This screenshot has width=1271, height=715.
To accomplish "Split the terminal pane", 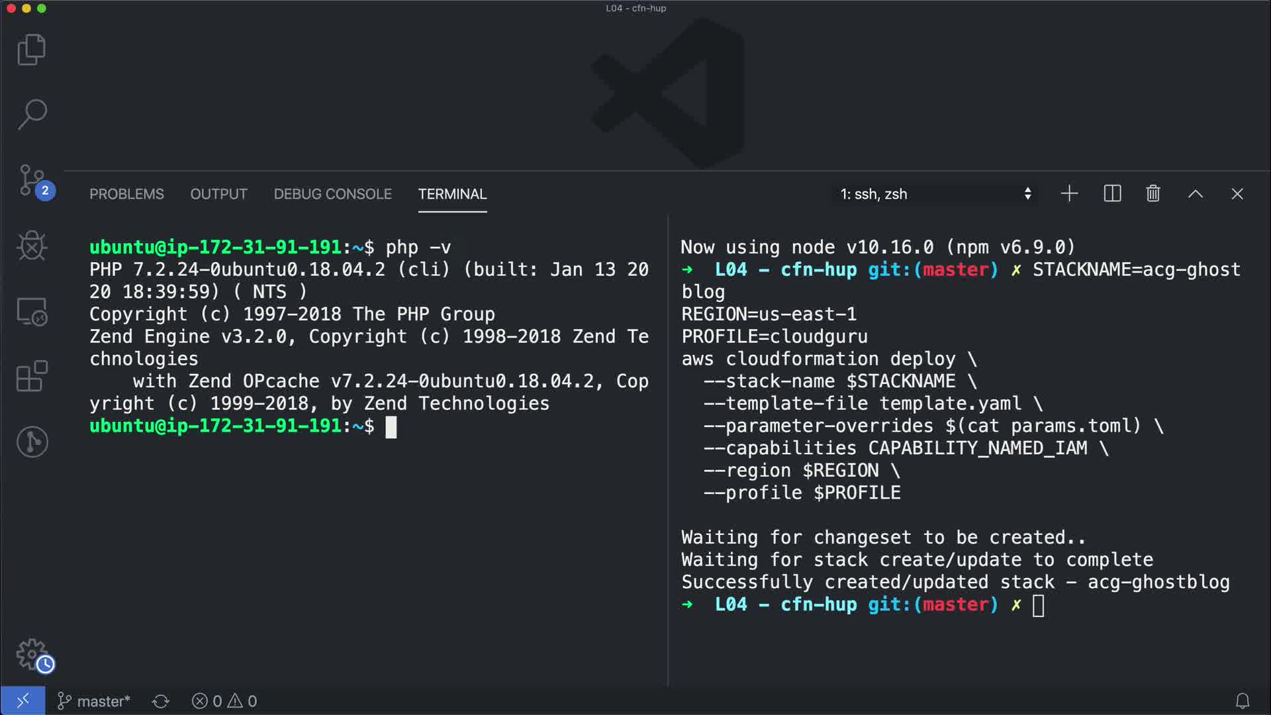I will tap(1112, 194).
